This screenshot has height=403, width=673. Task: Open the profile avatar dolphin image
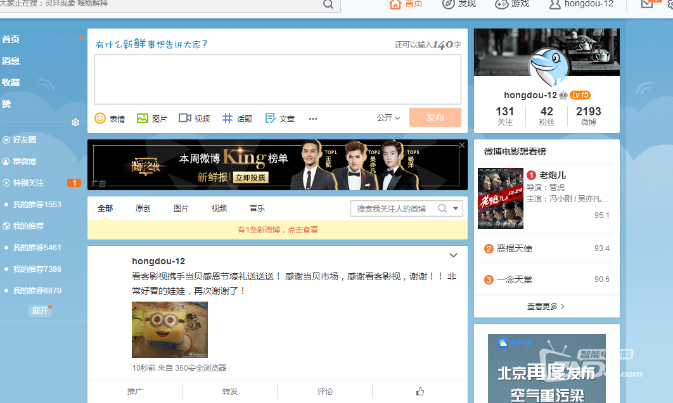point(549,67)
